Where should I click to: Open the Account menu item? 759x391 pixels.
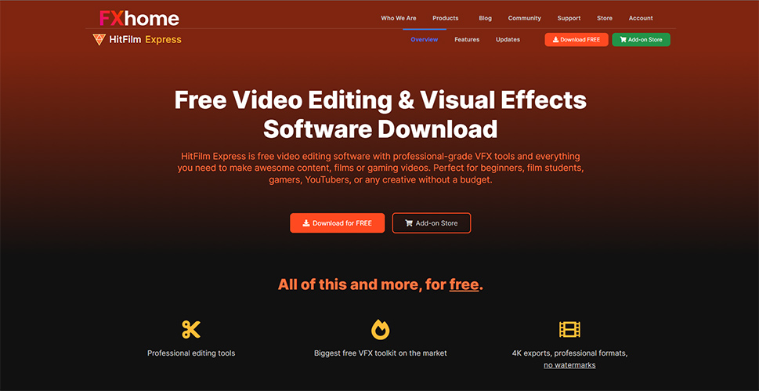641,18
